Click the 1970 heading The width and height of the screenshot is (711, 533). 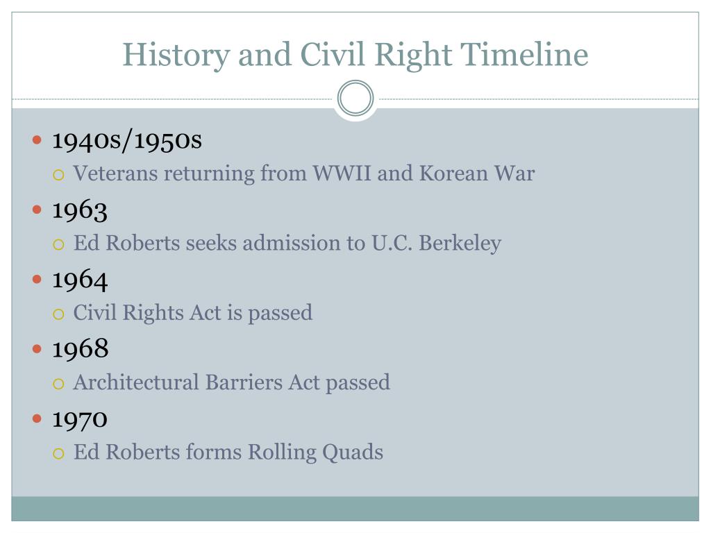pyautogui.click(x=80, y=419)
